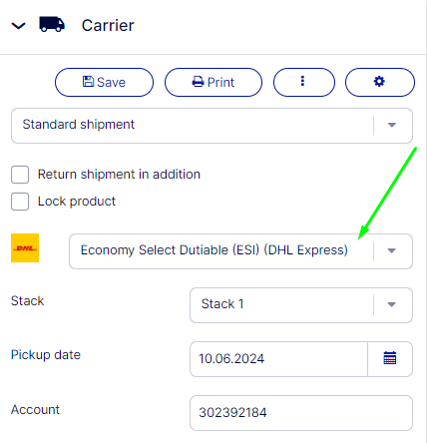Open the Standard shipment dropdown arrow
The height and width of the screenshot is (443, 427).
(392, 125)
